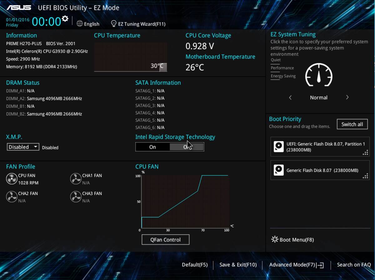Click the CPU FAN curve graph
The width and height of the screenshot is (375, 280).
(x=185, y=202)
